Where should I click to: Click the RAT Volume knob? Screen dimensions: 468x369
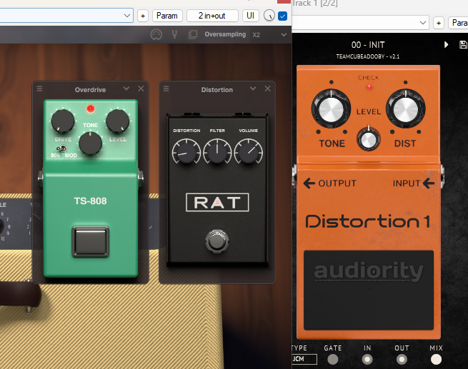(x=249, y=152)
